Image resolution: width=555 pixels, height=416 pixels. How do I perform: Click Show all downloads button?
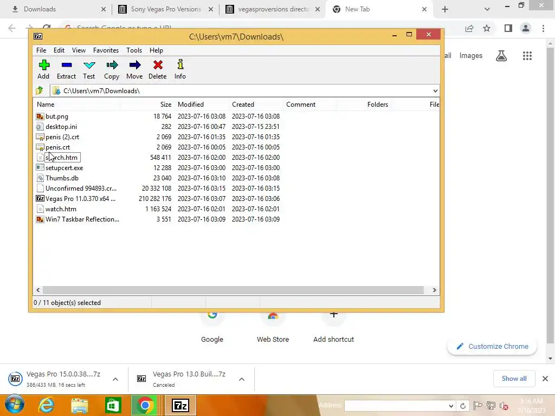pyautogui.click(x=514, y=379)
